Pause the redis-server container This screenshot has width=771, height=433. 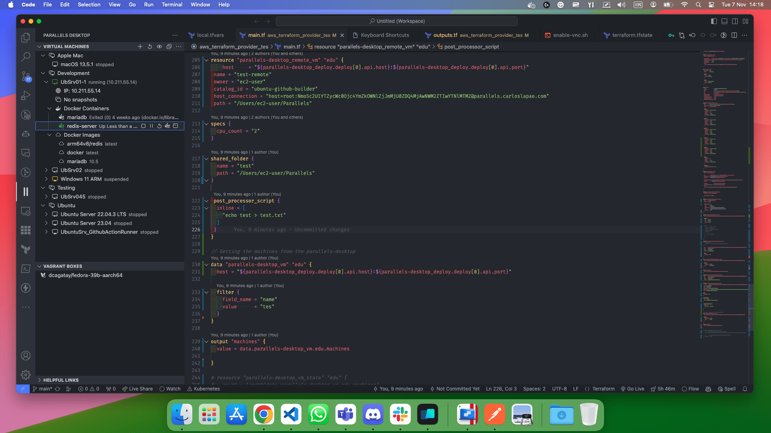[151, 126]
